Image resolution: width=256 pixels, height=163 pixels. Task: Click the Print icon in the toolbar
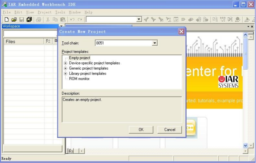pyautogui.click(x=39, y=19)
